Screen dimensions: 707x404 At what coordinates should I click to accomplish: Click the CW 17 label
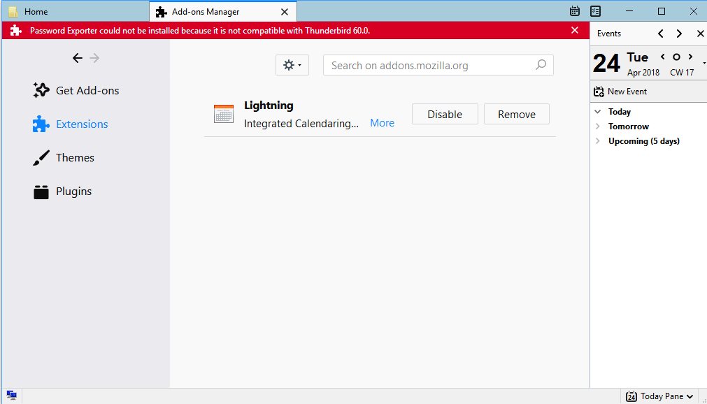(x=682, y=73)
